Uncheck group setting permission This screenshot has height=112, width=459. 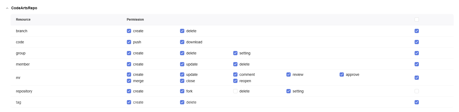coord(235,53)
